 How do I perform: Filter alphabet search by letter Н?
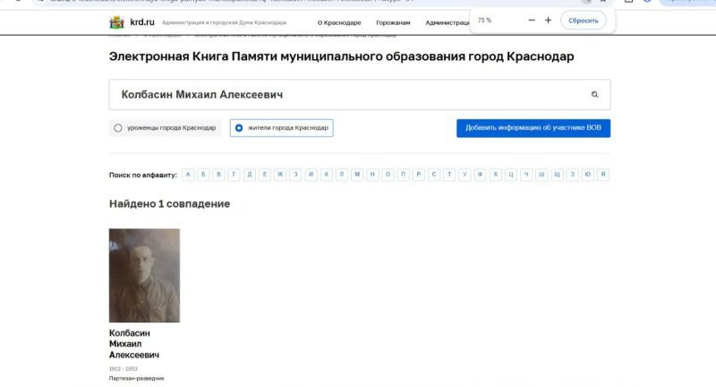click(372, 175)
